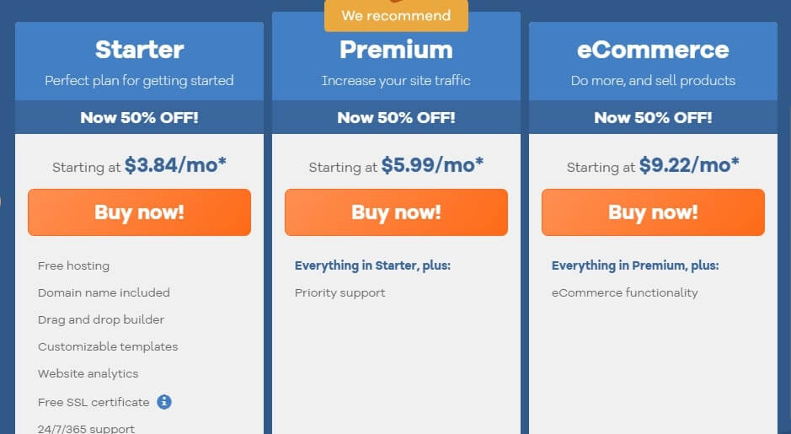Screen dimensions: 791x434
Task: Click the SSL certificate info icon
Action: [x=164, y=402]
